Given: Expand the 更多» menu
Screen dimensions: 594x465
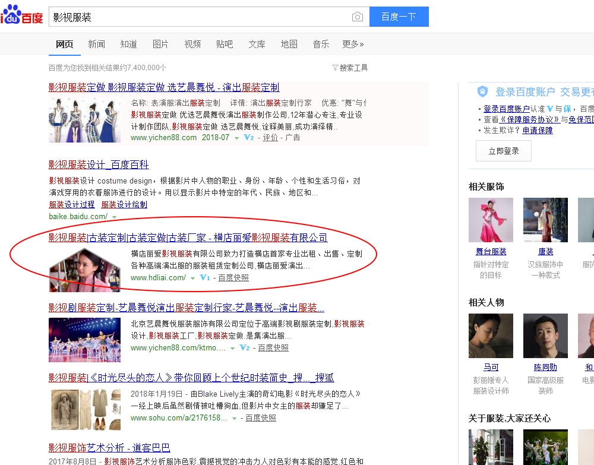Looking at the screenshot, I should 353,45.
